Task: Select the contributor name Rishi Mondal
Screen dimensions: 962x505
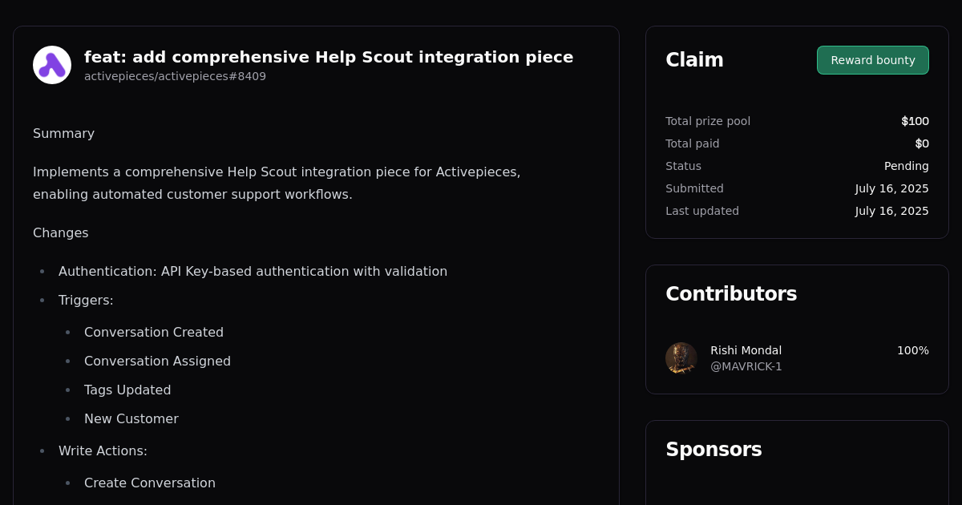Action: coord(746,350)
